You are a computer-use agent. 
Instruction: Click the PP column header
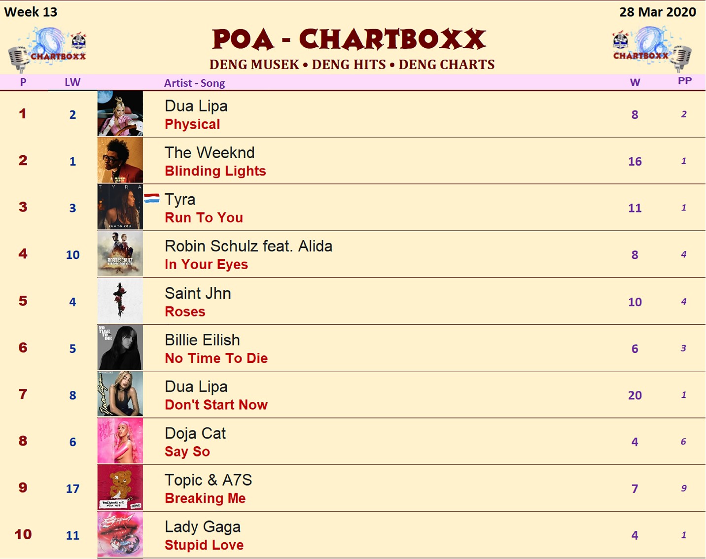tap(684, 81)
